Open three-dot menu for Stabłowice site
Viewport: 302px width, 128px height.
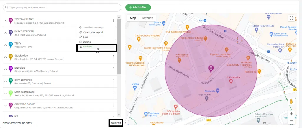tap(114, 57)
